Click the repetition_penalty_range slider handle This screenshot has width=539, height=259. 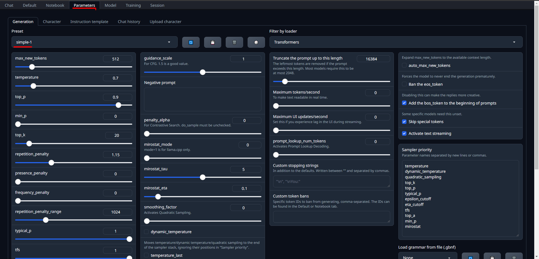46,220
